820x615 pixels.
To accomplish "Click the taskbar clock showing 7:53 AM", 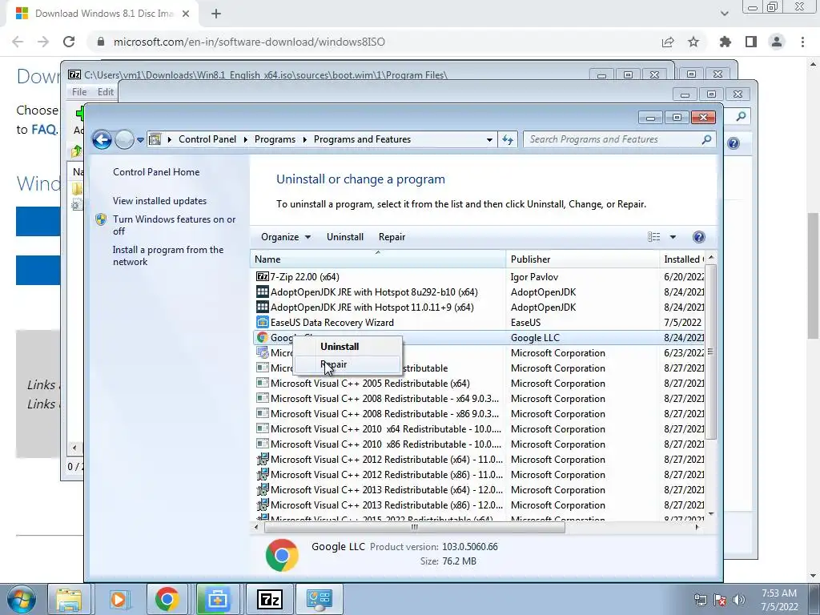I will point(779,600).
